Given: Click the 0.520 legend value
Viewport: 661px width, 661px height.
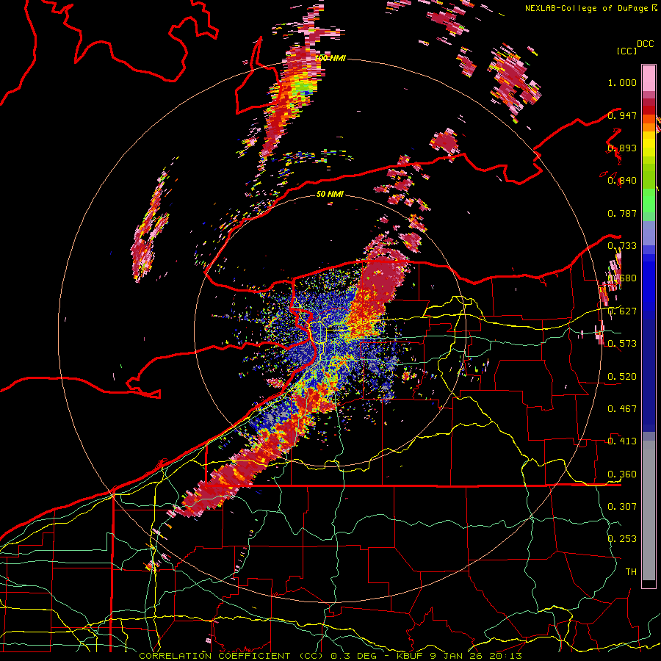Looking at the screenshot, I should pos(622,377).
